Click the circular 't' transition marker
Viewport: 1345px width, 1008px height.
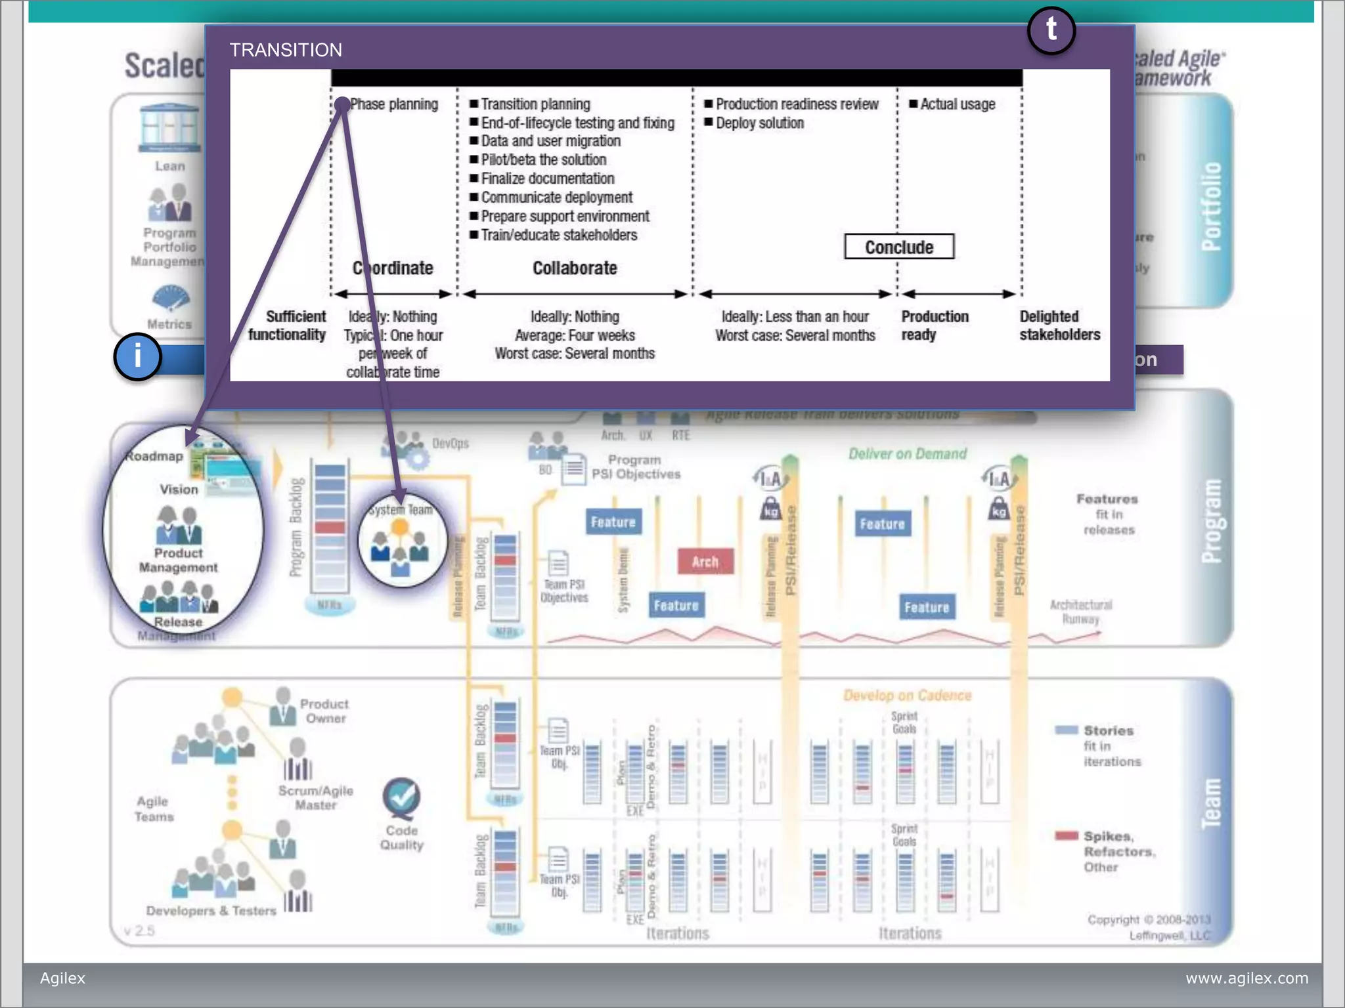tap(1051, 30)
